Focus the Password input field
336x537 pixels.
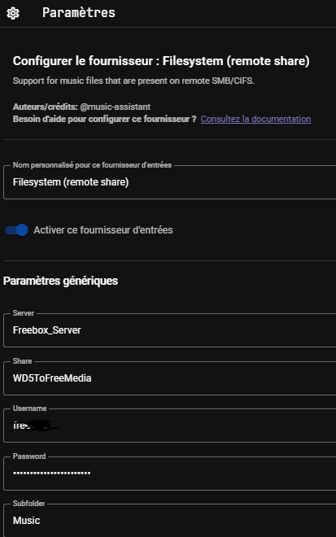tap(169, 474)
